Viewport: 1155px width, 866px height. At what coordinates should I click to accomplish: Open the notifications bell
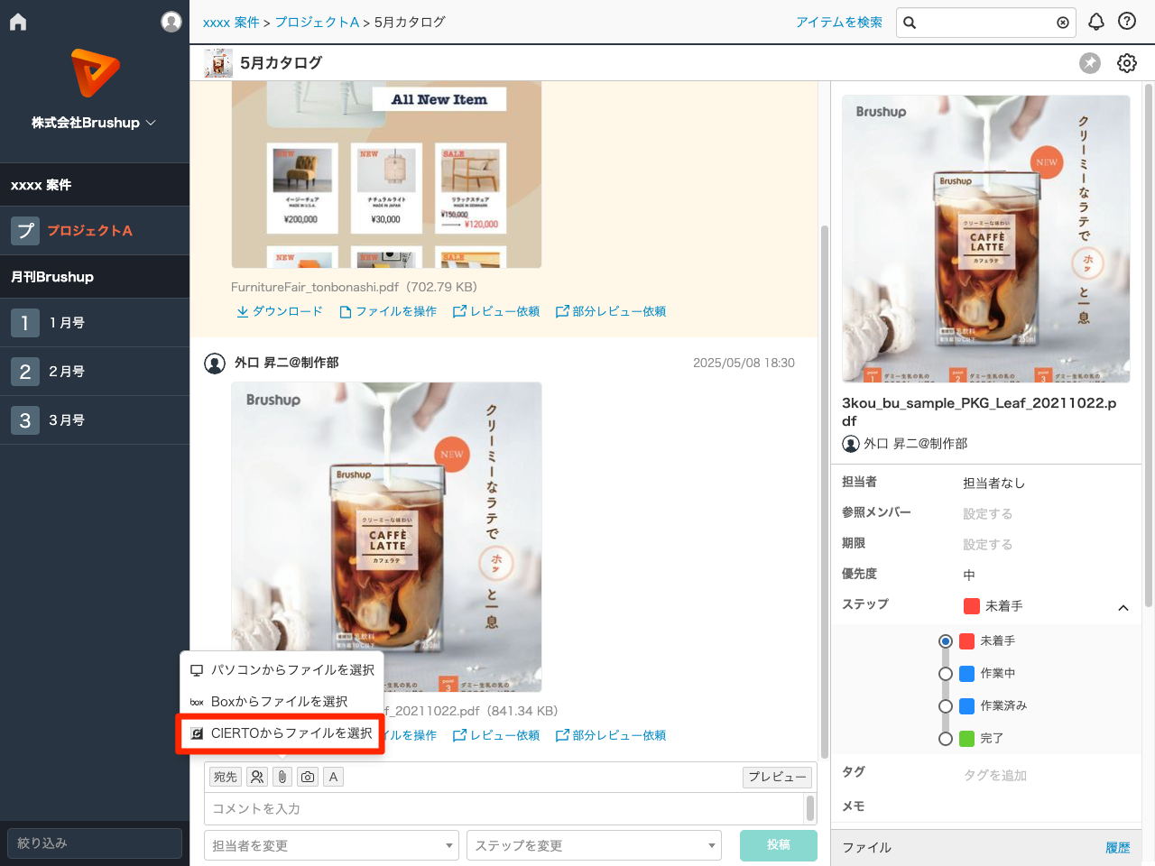click(1096, 22)
